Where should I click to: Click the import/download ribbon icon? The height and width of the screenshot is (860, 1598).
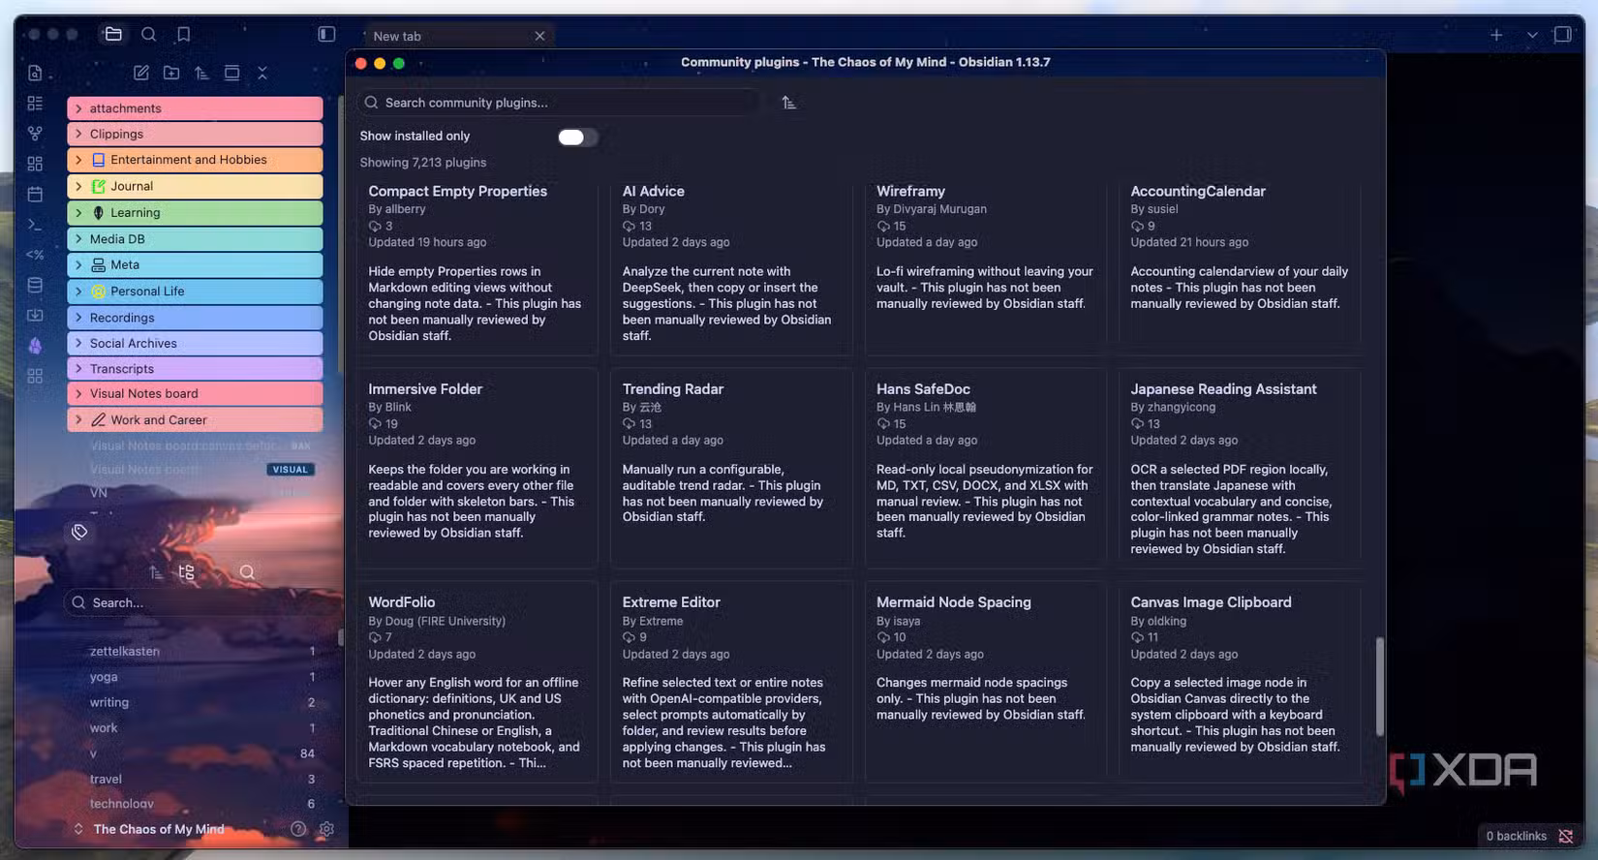click(35, 315)
